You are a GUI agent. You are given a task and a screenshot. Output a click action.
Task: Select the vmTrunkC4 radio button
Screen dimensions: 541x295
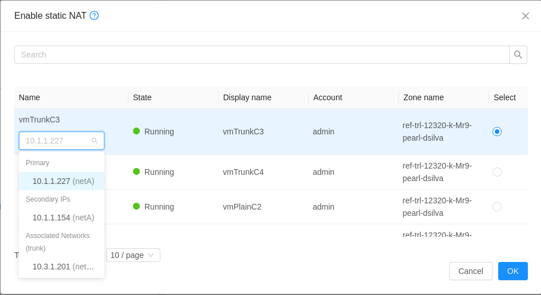click(497, 172)
